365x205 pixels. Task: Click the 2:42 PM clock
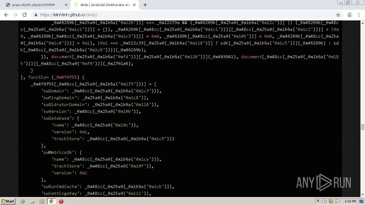pyautogui.click(x=350, y=201)
